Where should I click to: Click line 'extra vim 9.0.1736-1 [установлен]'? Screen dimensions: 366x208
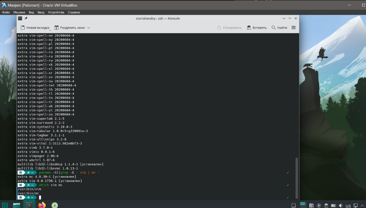50,181
